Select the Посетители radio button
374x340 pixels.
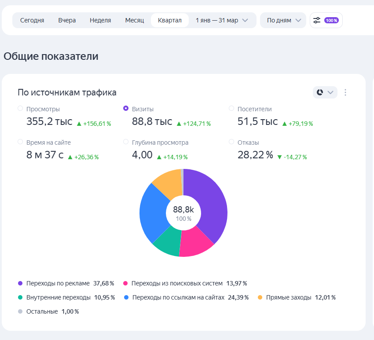231,109
